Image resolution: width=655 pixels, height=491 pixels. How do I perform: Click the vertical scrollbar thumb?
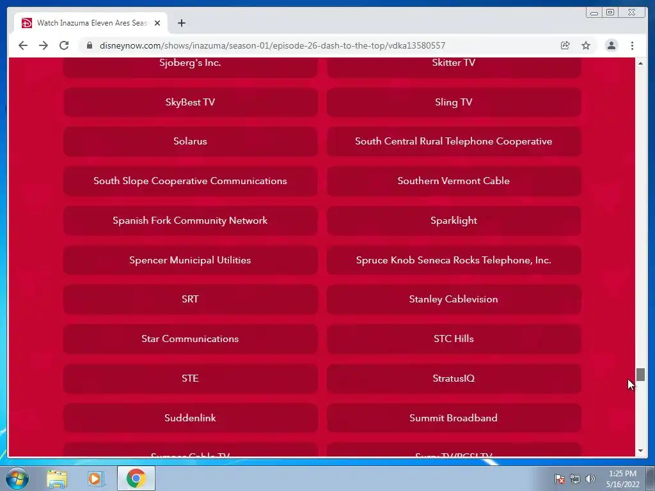point(640,375)
